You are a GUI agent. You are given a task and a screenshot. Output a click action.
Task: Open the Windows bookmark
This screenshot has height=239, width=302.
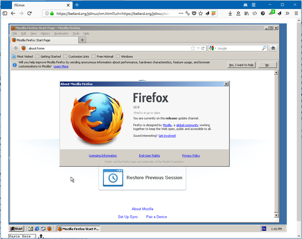click(x=124, y=56)
